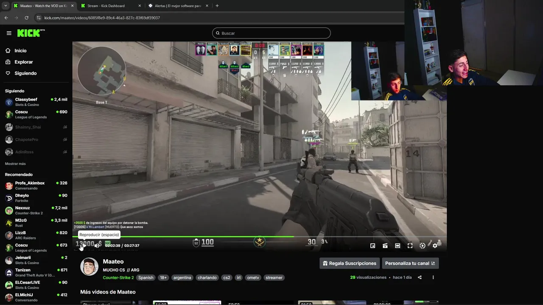543x305 pixels.
Task: Click the cast icon in player controls
Action: coord(385,245)
